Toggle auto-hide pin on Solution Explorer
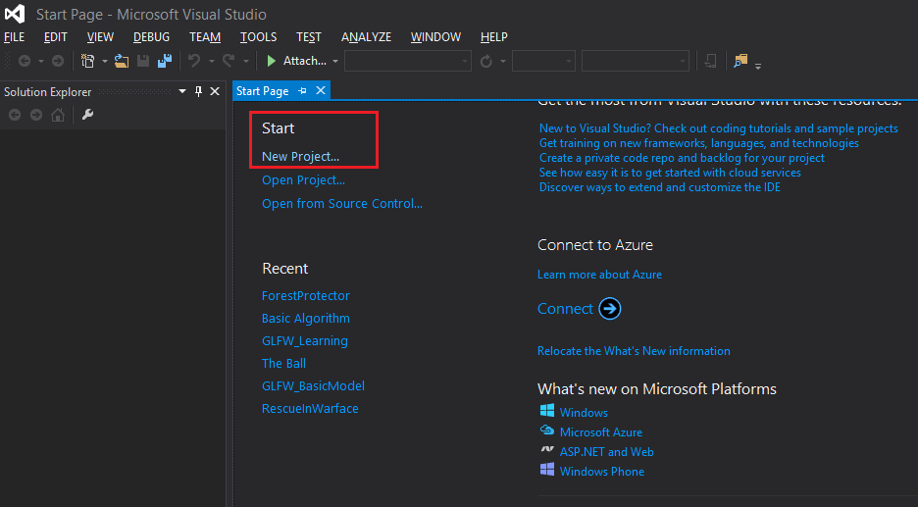Screen dimensions: 918x507 [x=198, y=91]
